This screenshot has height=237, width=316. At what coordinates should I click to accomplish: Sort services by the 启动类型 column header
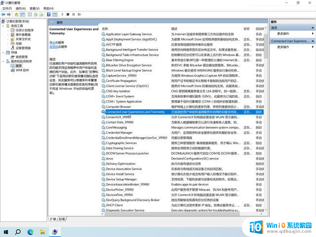pos(260,29)
